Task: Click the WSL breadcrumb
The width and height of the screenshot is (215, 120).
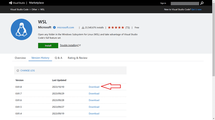Action: (x=42, y=9)
